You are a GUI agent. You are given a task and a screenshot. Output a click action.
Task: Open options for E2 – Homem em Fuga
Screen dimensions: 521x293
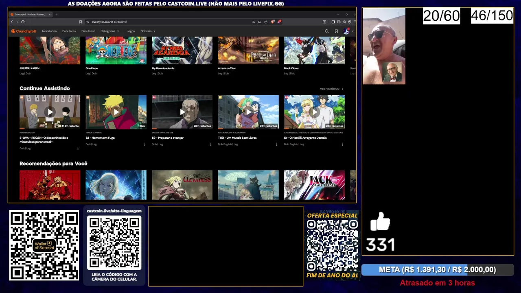144,144
